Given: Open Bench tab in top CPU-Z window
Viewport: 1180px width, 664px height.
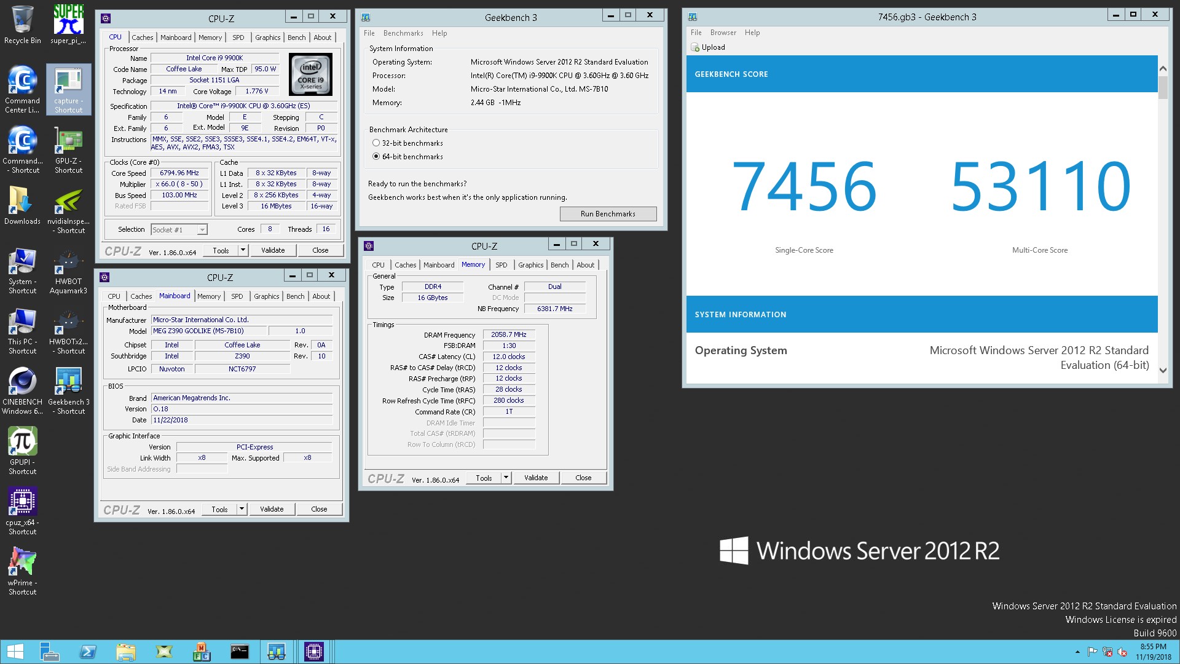Looking at the screenshot, I should click(296, 38).
